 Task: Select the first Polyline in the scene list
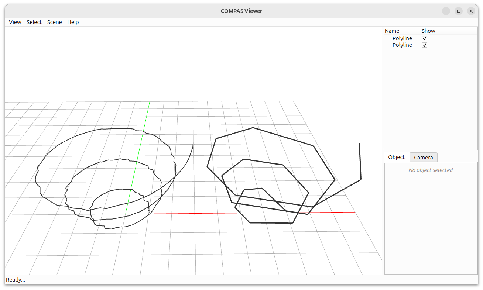click(x=402, y=38)
